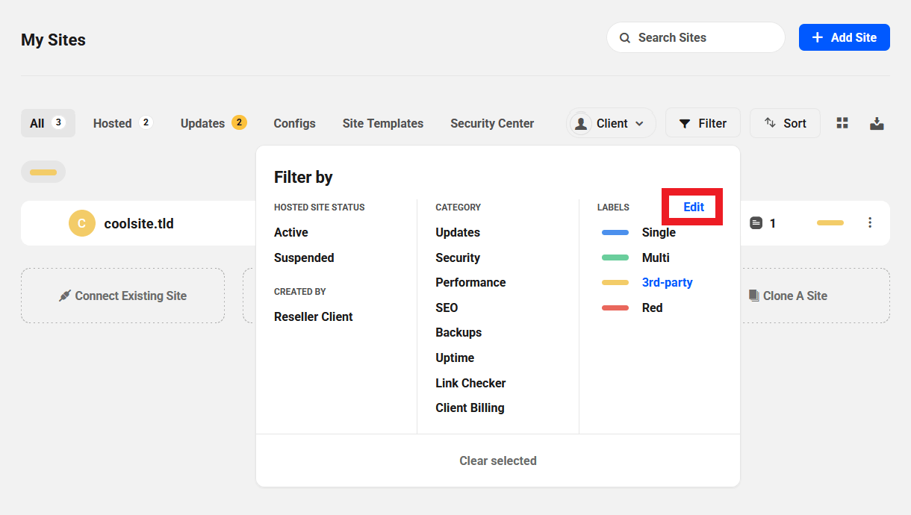This screenshot has height=515, width=911.
Task: Open the Client dropdown
Action: tap(611, 123)
